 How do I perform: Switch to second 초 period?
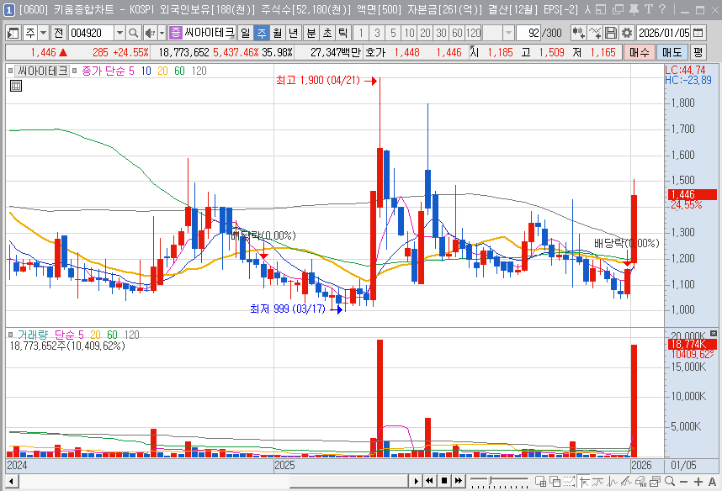click(327, 33)
